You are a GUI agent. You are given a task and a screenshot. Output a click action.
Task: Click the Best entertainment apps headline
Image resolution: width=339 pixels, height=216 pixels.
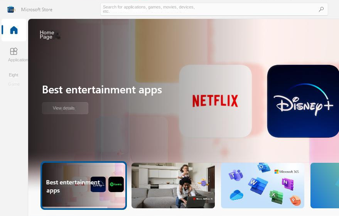(x=102, y=90)
